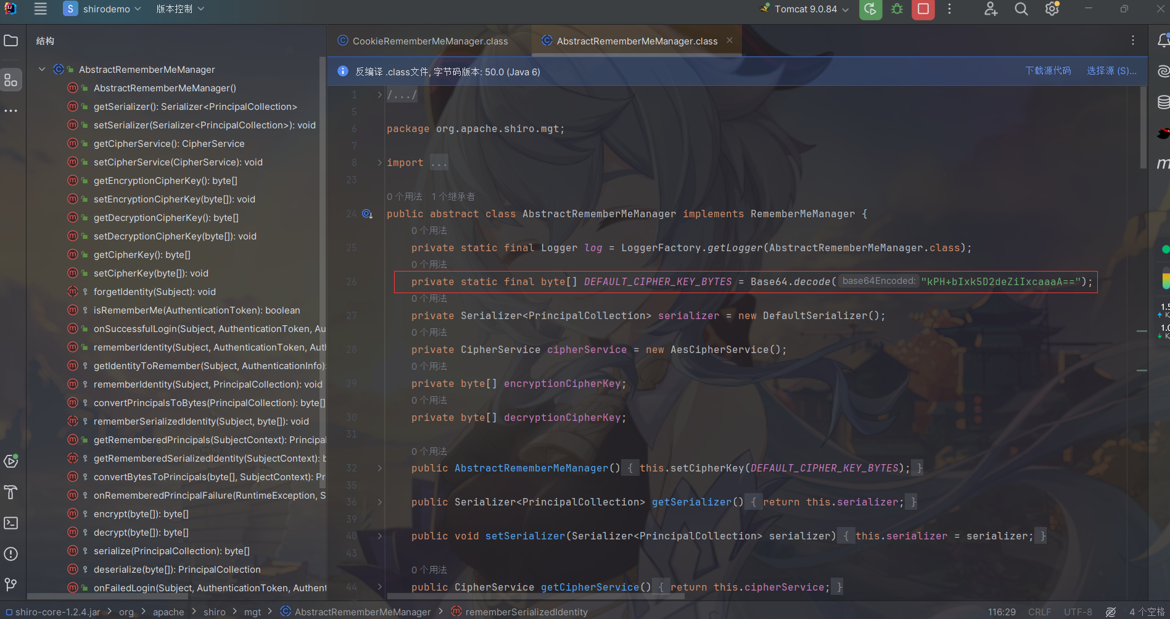Select decrypt(byte[]): byte[] in structure
This screenshot has width=1170, height=619.
(141, 533)
